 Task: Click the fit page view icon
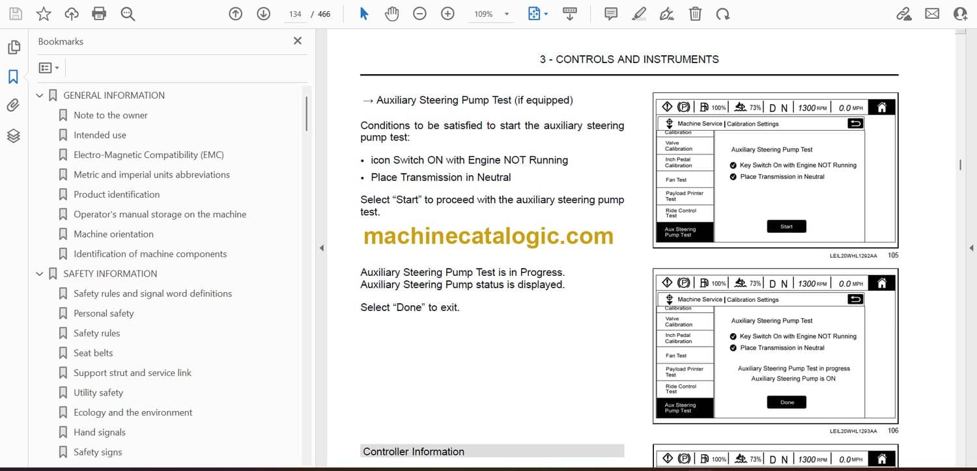(534, 14)
